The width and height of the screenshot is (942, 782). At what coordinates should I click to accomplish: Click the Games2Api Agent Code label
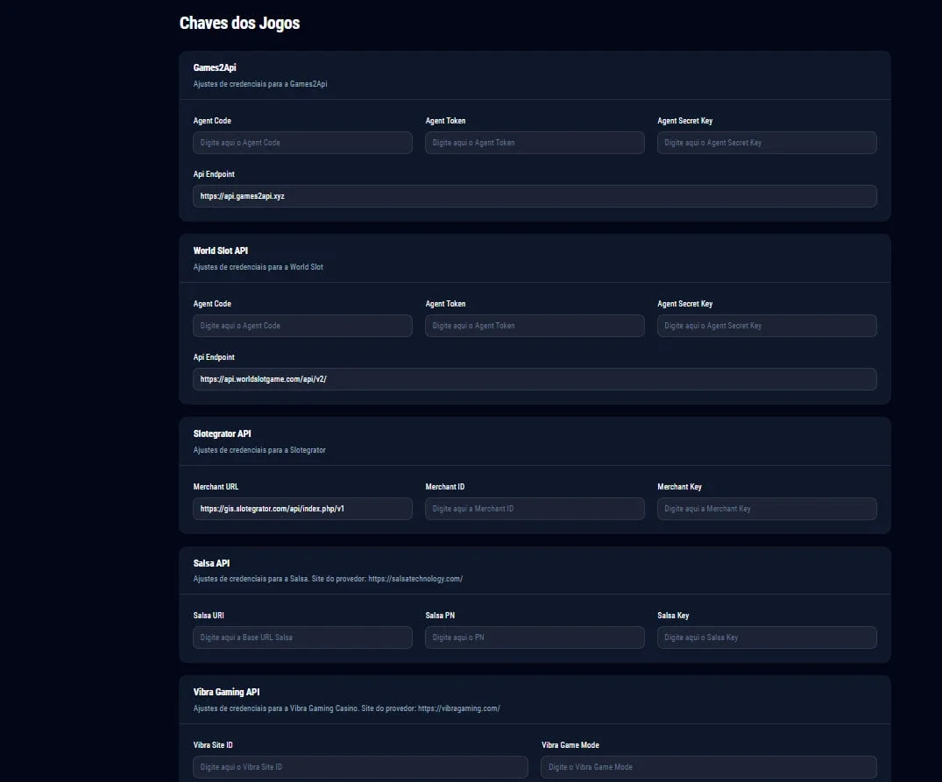coord(212,121)
